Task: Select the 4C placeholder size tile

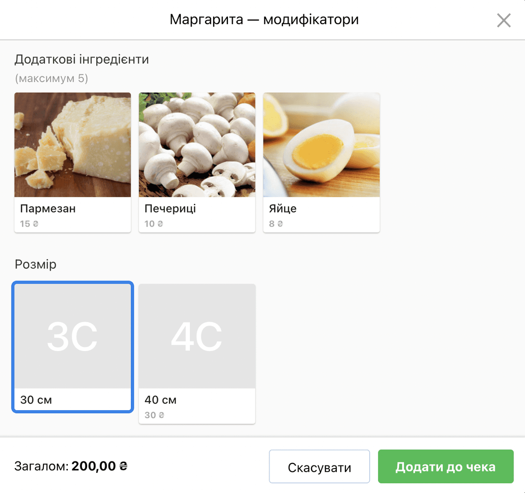Action: coord(197,336)
